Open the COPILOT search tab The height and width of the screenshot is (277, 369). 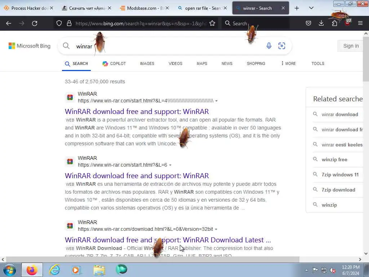114,63
